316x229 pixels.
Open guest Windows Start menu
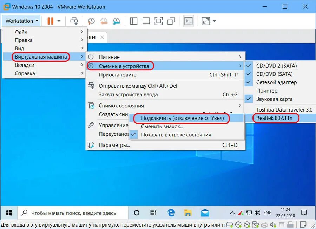9,213
